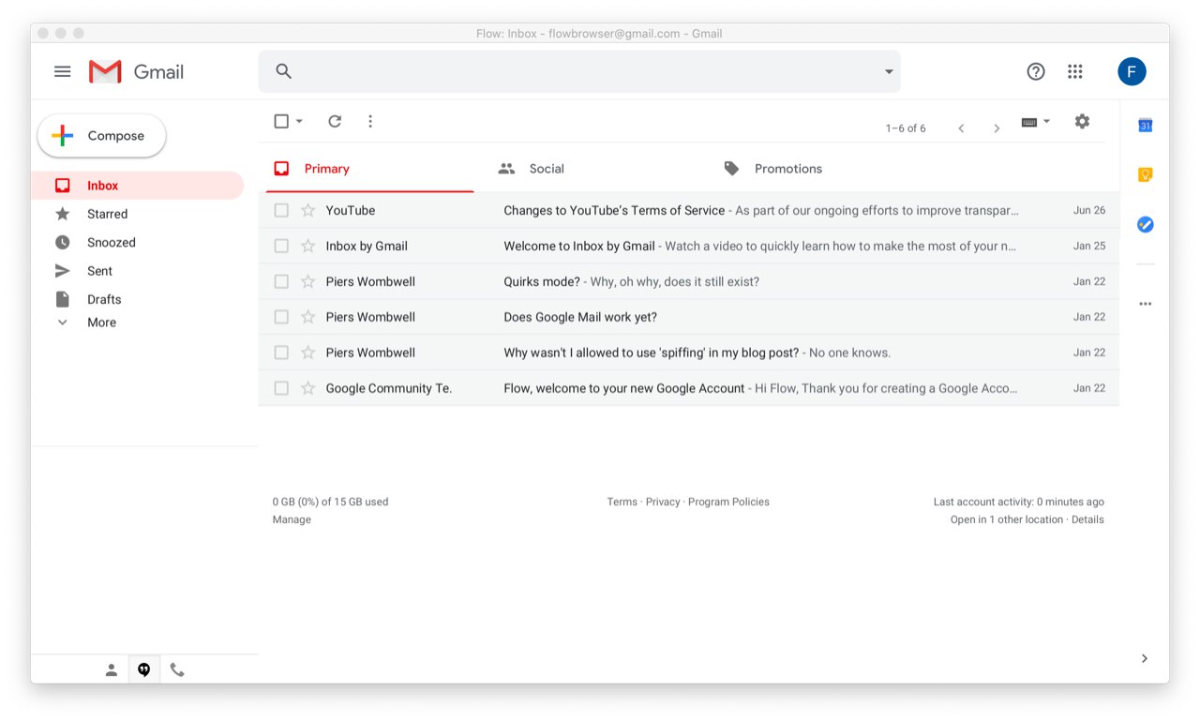Select the Inbox by Gmail checkbox

281,246
